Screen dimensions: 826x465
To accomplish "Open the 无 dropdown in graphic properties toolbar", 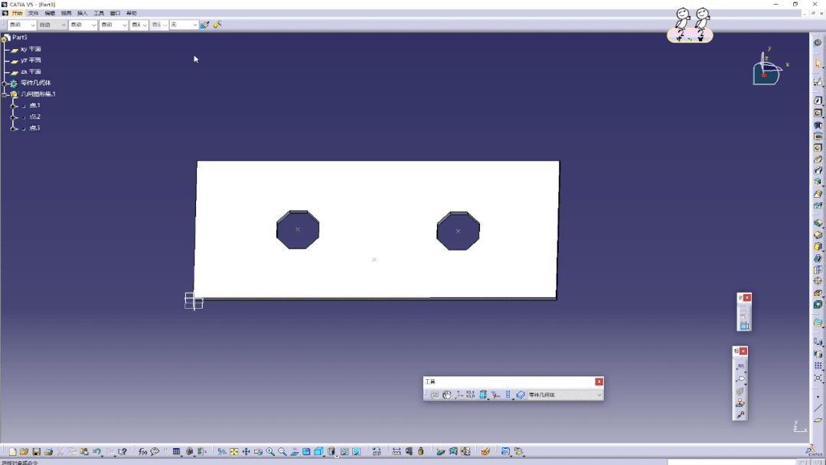I will (x=194, y=25).
